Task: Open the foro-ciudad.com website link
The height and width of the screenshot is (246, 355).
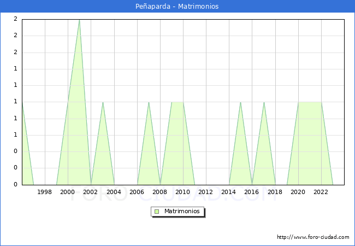Action: tap(313, 237)
